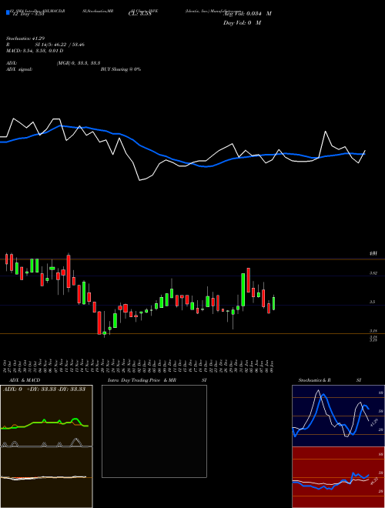Viewport: 385px width, 508px height.
Task: Open the blue Stochastics chart panel
Action: (x=338, y=416)
